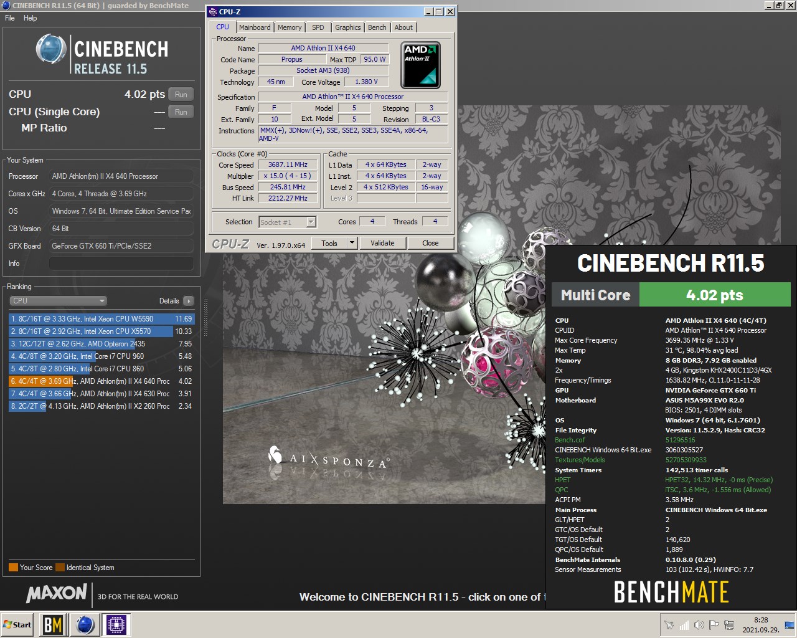Click the Processor field in Your System

[x=121, y=176]
